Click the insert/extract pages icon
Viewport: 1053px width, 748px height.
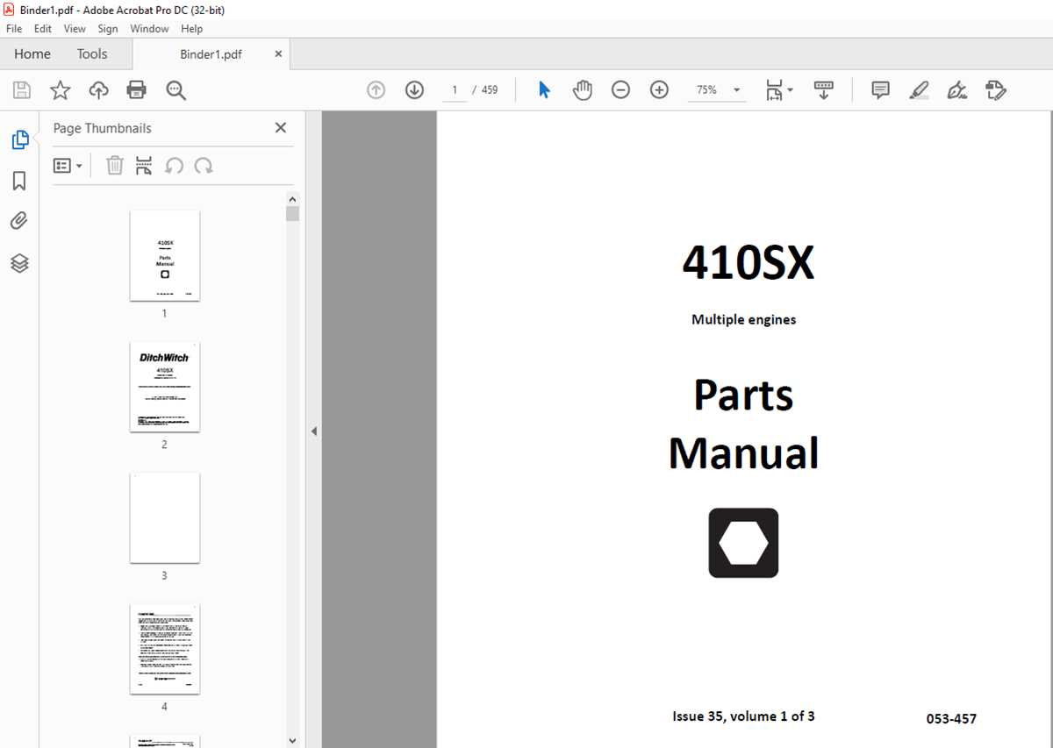144,166
